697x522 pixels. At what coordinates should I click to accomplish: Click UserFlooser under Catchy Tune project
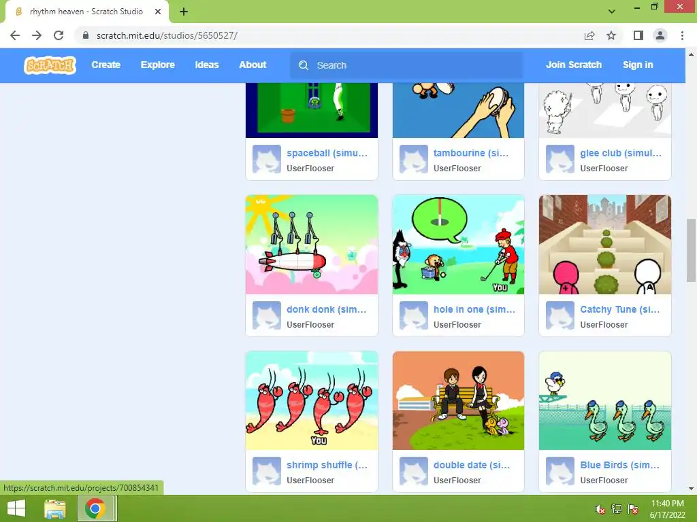point(604,324)
